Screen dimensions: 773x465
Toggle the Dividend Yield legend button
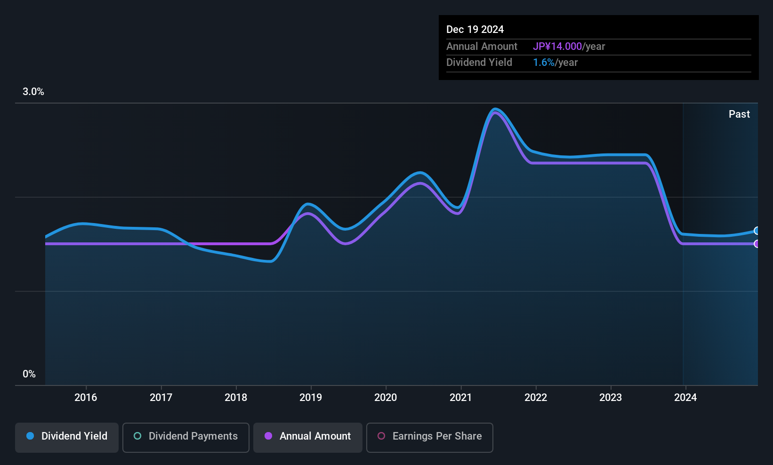coord(67,437)
